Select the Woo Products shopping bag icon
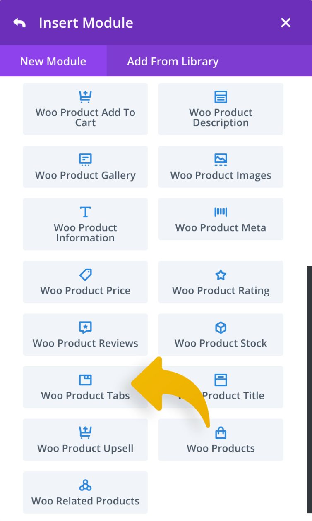The width and height of the screenshot is (312, 521). pyautogui.click(x=221, y=432)
